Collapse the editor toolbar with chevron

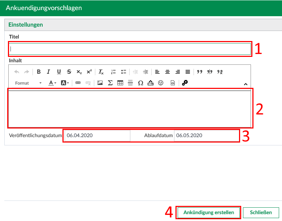[x=246, y=84]
